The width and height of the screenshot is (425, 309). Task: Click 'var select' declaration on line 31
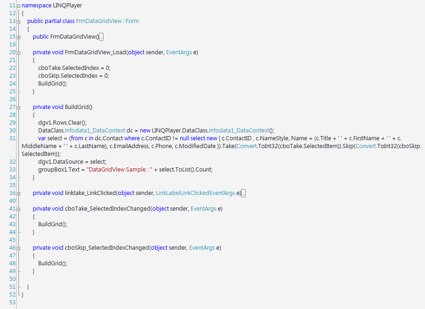pyautogui.click(x=51, y=138)
